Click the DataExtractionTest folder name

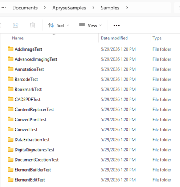pyautogui.click(x=32, y=140)
